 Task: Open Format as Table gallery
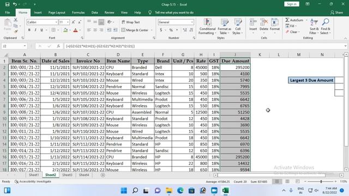224,27
